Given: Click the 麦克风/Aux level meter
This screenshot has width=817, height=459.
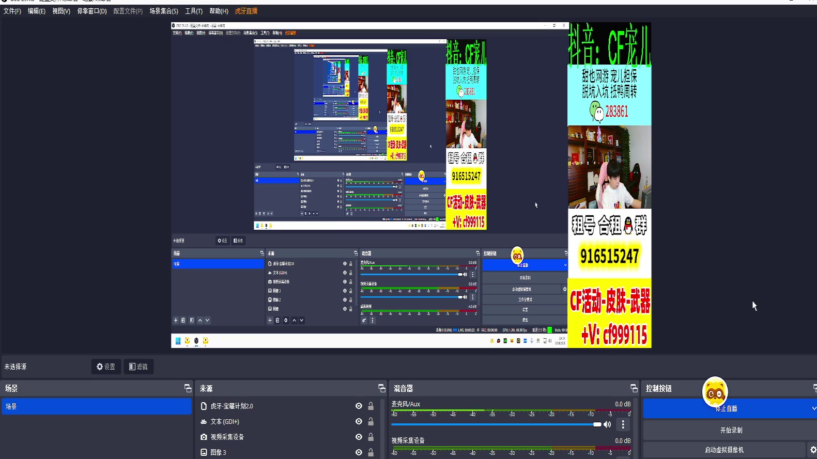Looking at the screenshot, I should pos(511,413).
